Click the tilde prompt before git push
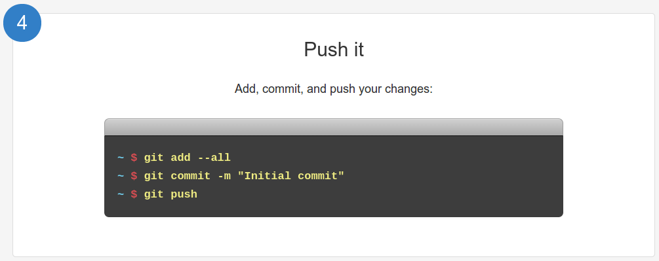659x261 pixels. 121,194
